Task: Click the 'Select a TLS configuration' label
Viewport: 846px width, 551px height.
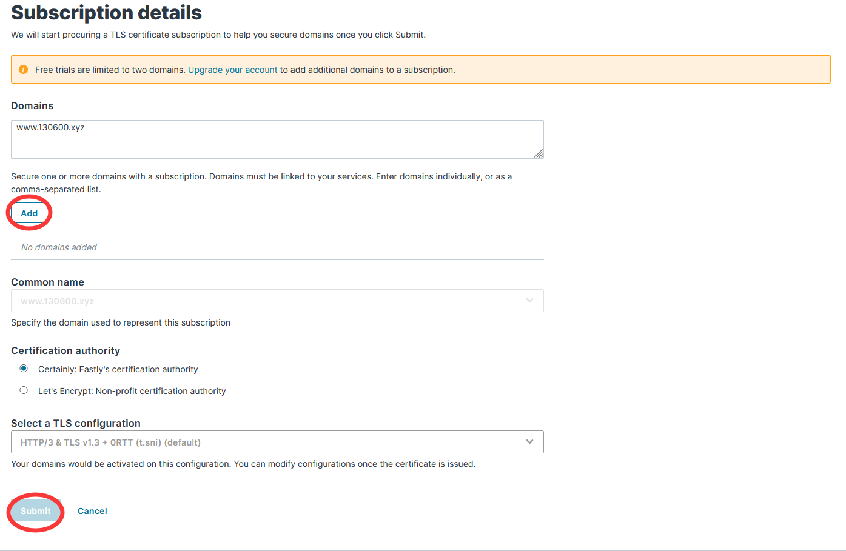Action: click(76, 423)
